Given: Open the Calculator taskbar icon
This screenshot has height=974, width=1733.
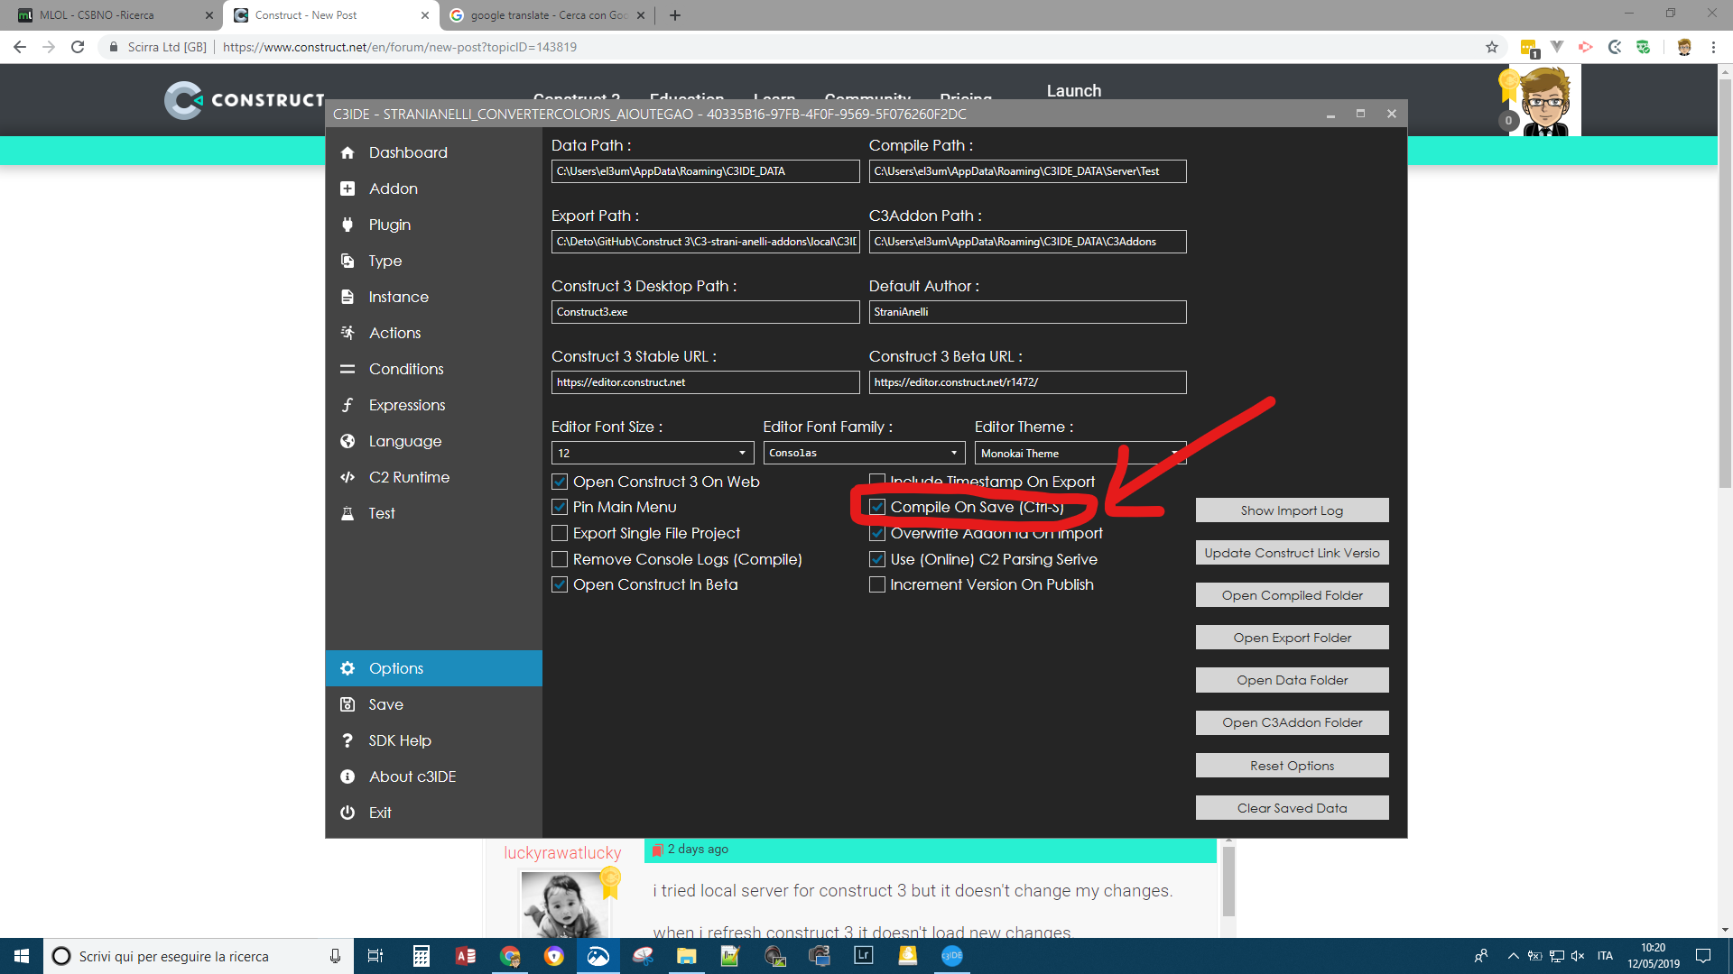Looking at the screenshot, I should pyautogui.click(x=422, y=956).
